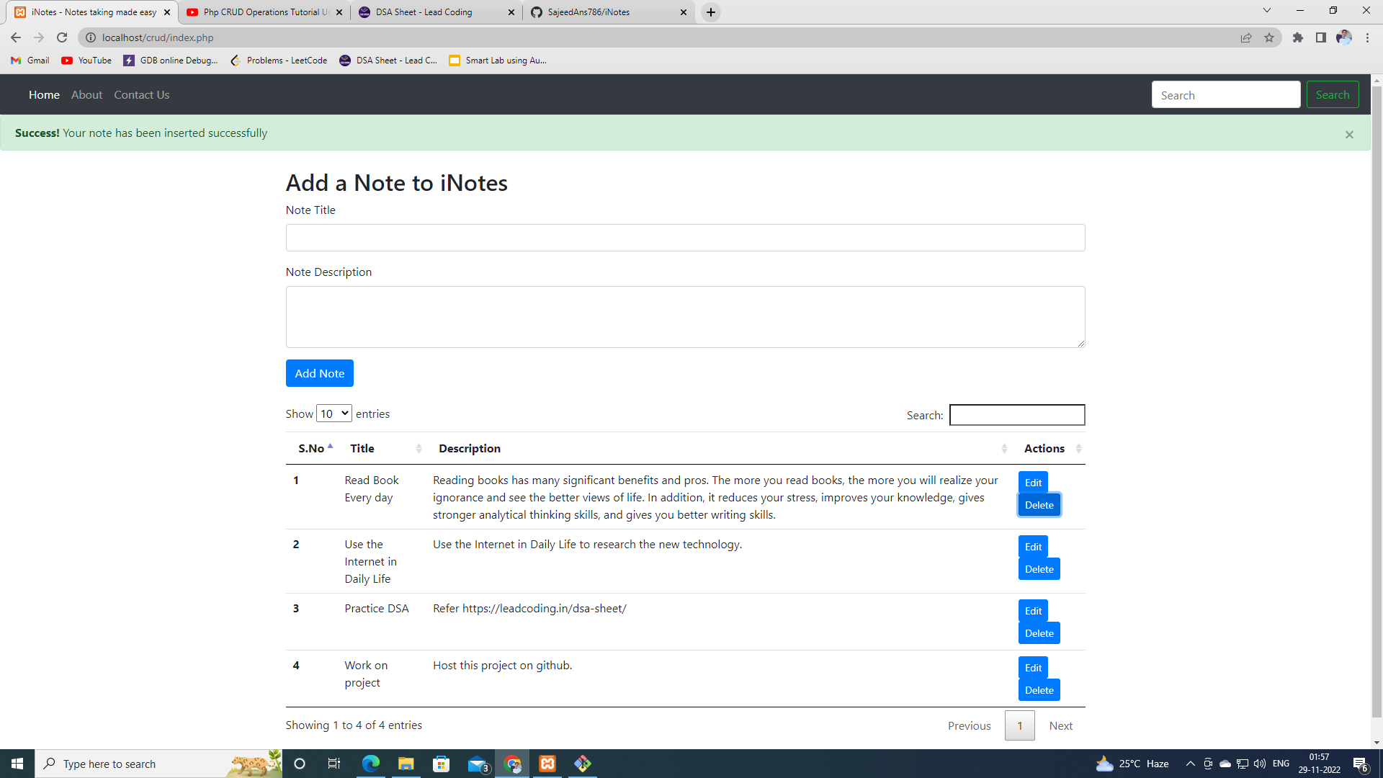This screenshot has width=1383, height=778.
Task: Open the About nav link
Action: [86, 95]
